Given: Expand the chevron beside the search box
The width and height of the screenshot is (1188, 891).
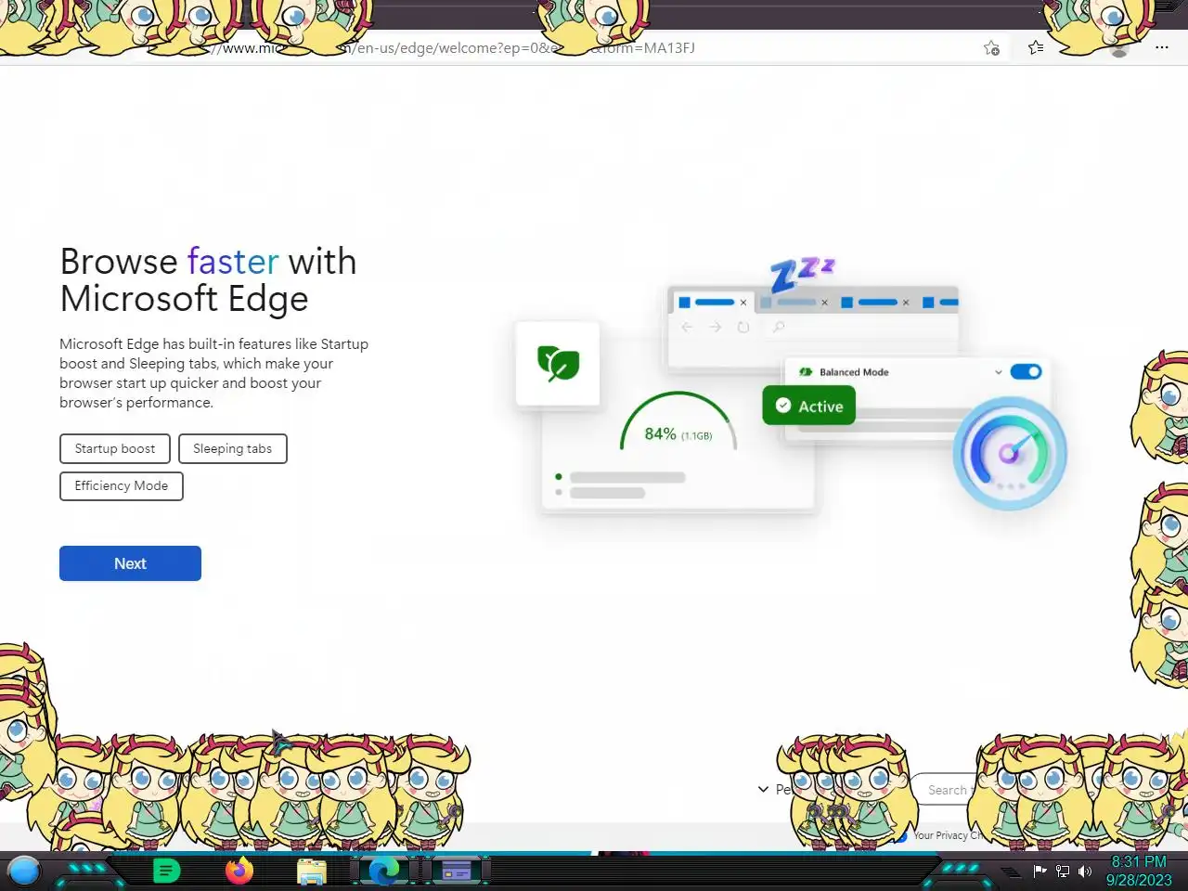Looking at the screenshot, I should click(x=763, y=789).
